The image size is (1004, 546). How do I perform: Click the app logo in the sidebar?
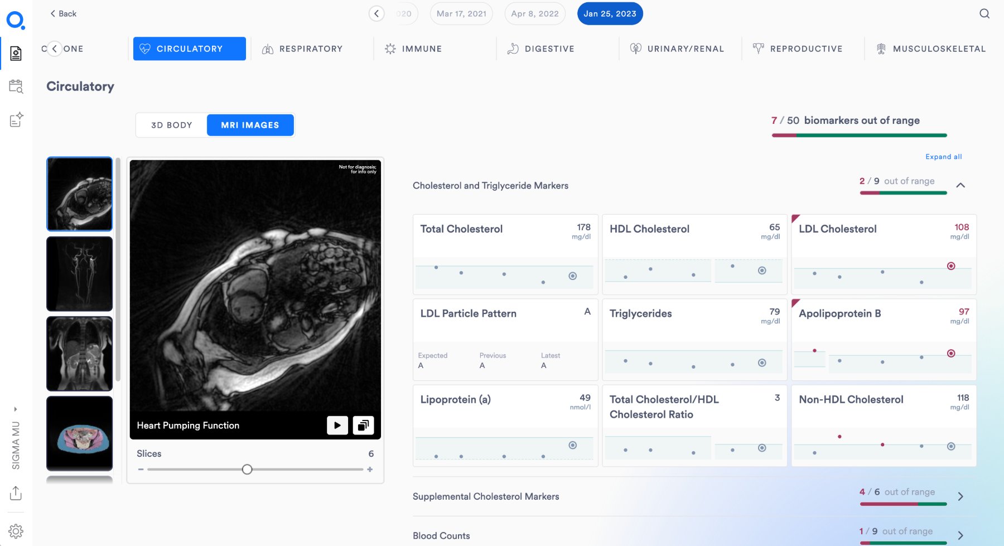click(x=16, y=21)
